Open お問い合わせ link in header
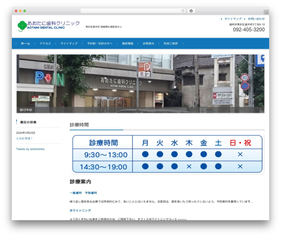This screenshot has height=237, width=281. (256, 19)
